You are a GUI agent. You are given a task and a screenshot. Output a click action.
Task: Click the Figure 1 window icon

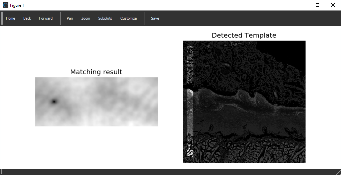[6, 5]
